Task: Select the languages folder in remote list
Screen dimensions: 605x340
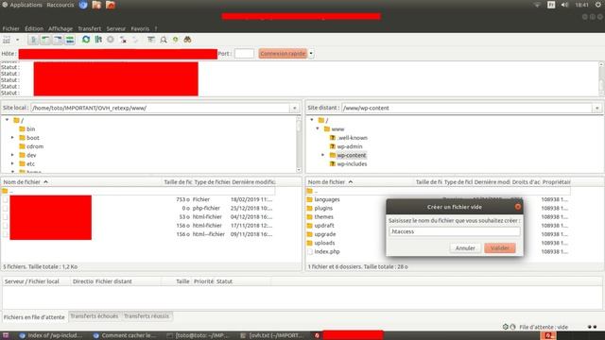Action: pyautogui.click(x=327, y=199)
